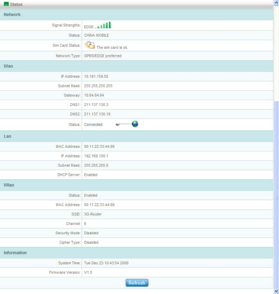Click the Status title text at top
The width and height of the screenshot is (279, 294).
pyautogui.click(x=16, y=4)
